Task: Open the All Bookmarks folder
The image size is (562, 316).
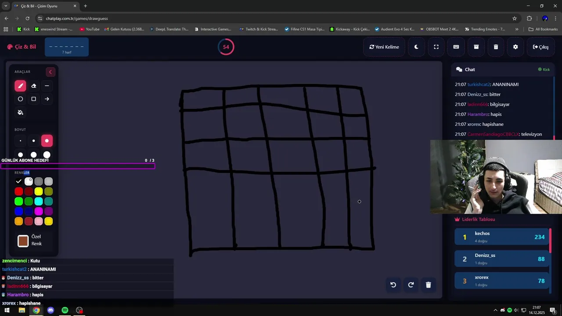Action: point(543,29)
